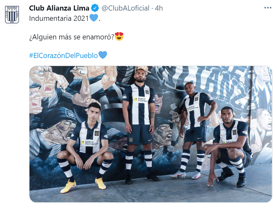Open the three-dot more options menu
The height and width of the screenshot is (209, 277).
pos(268,8)
